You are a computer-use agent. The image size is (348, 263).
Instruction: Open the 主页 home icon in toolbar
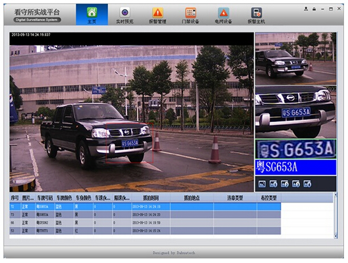pos(92,14)
